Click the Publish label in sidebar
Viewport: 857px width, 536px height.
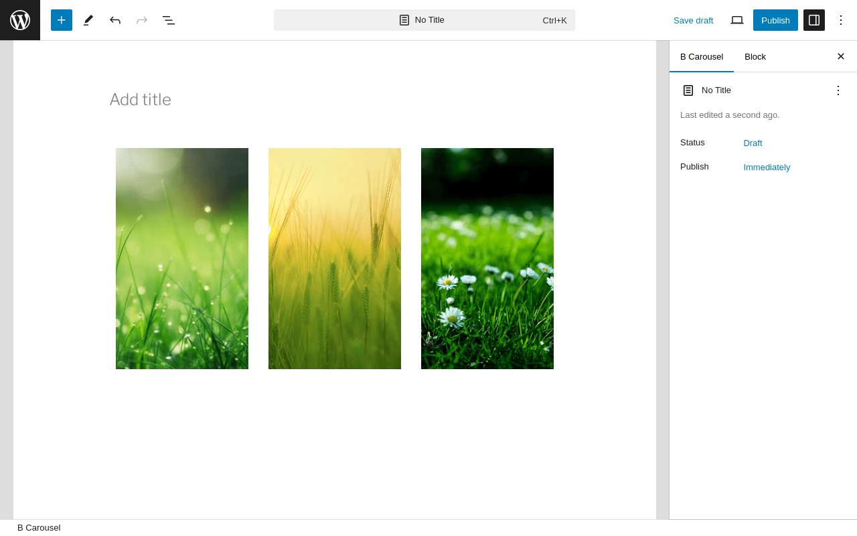pos(694,166)
